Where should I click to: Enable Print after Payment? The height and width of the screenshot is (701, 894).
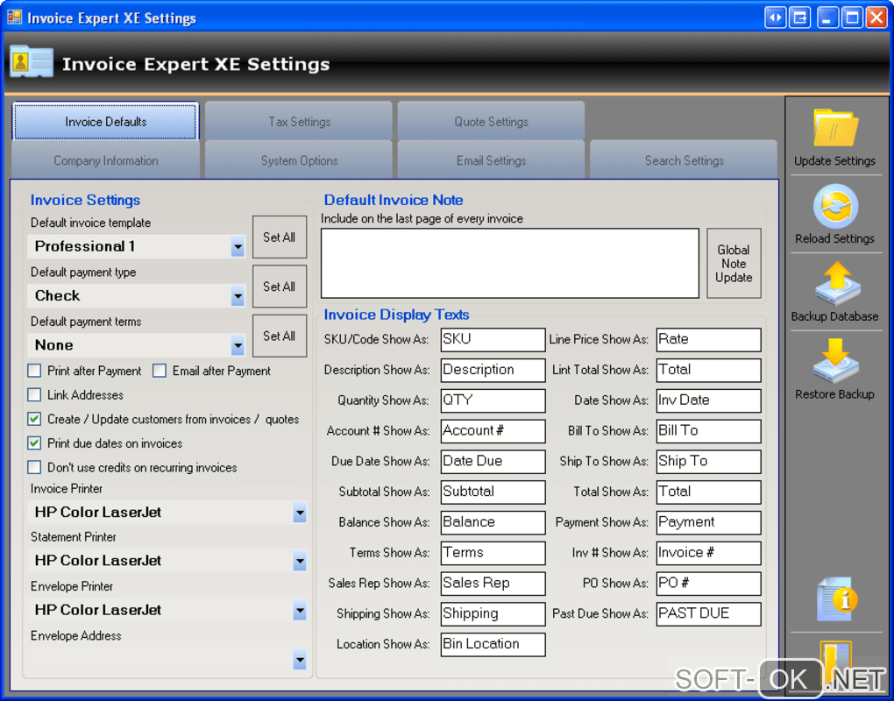[35, 371]
